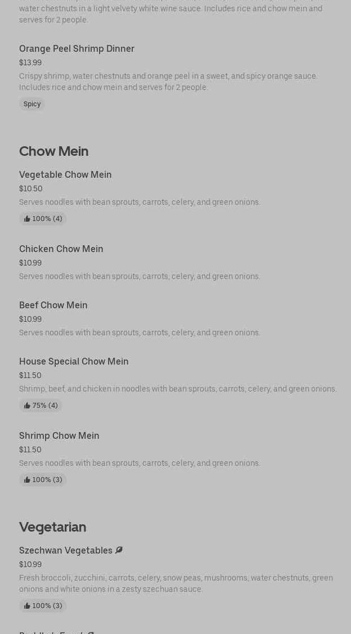Open the House Special Chow Mein item
Image resolution: width=351 pixels, height=634 pixels.
tap(74, 362)
